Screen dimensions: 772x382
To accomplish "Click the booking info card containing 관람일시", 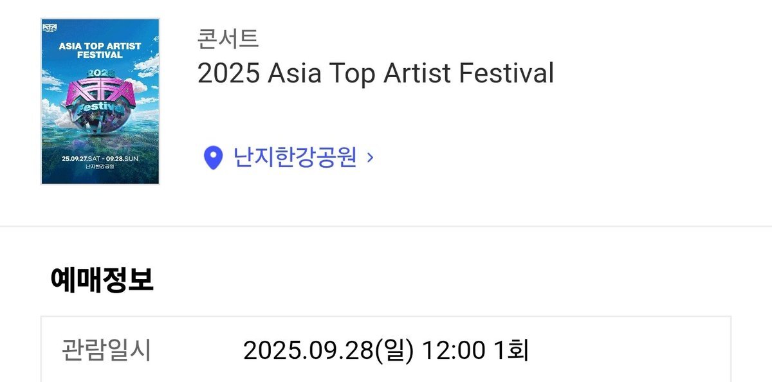I will pos(386,349).
